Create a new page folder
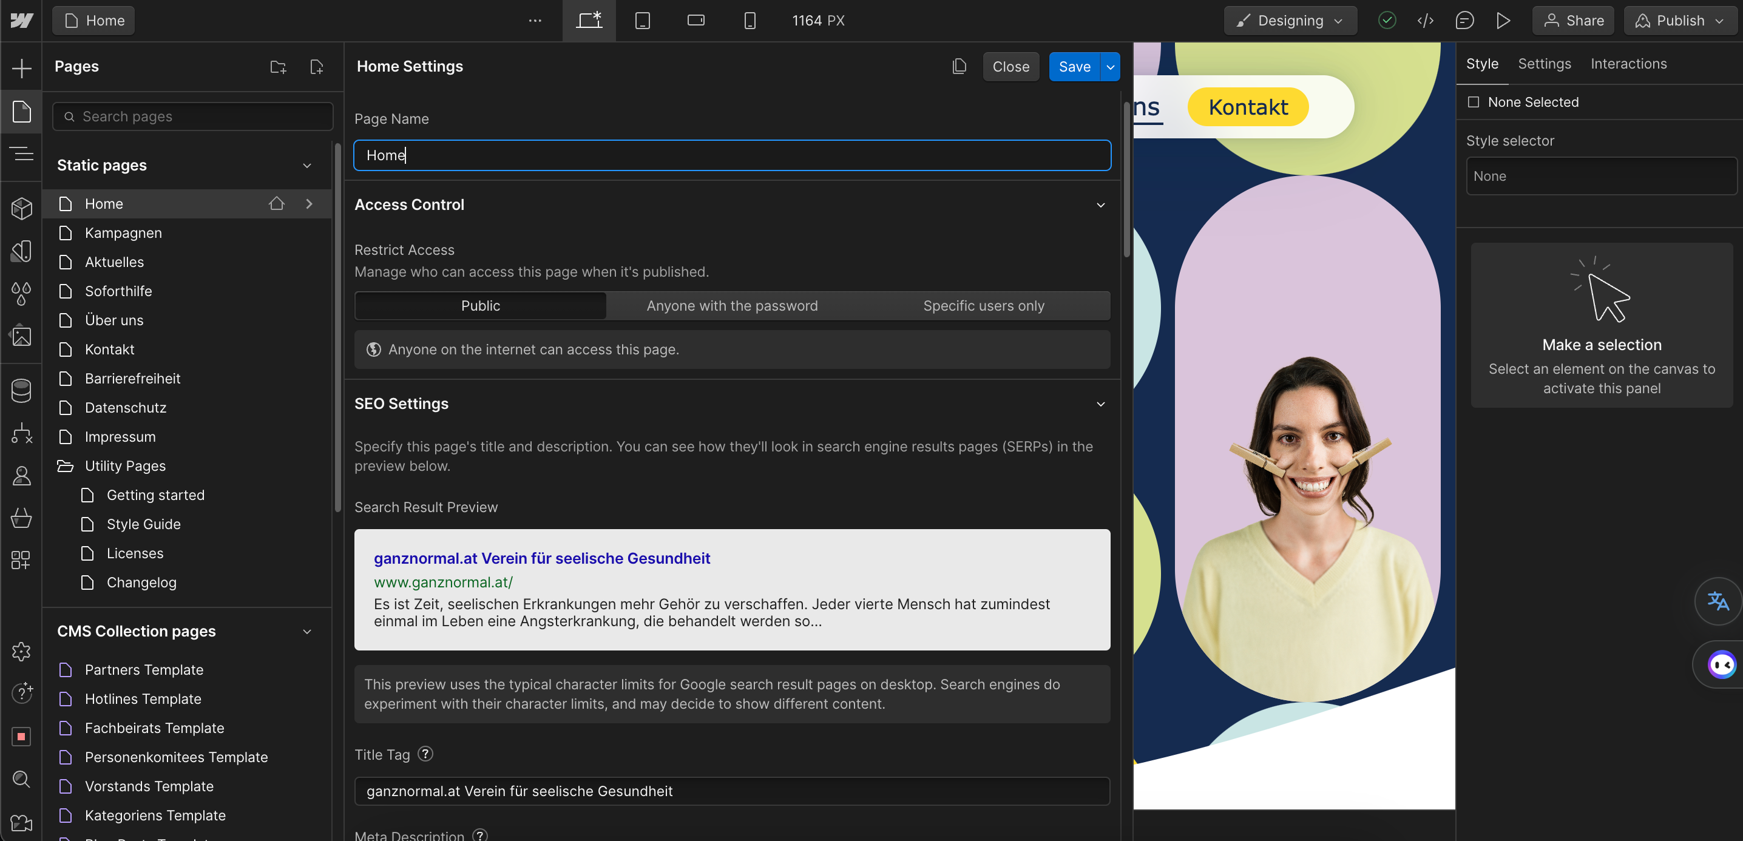 coord(278,66)
